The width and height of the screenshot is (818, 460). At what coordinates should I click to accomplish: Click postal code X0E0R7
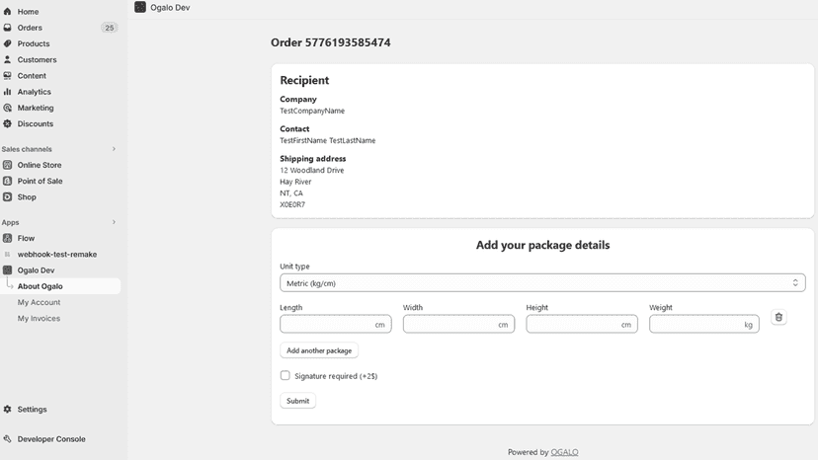click(x=292, y=204)
